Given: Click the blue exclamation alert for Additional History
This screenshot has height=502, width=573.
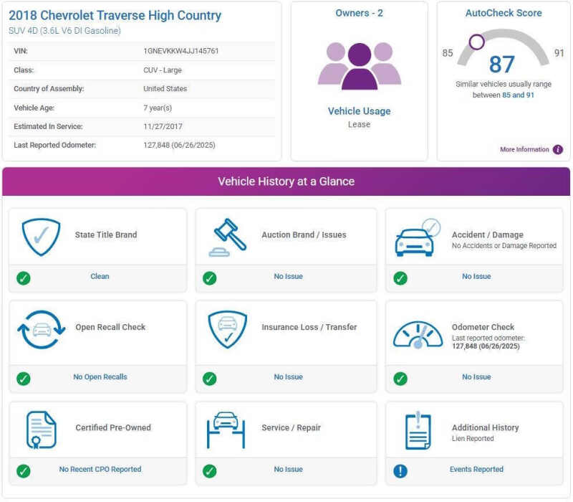Looking at the screenshot, I should point(400,471).
